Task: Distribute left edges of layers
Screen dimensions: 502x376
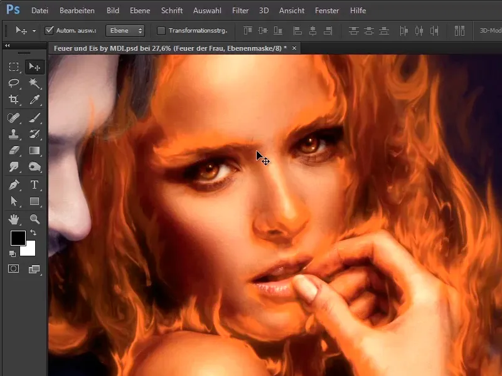Action: pos(403,31)
